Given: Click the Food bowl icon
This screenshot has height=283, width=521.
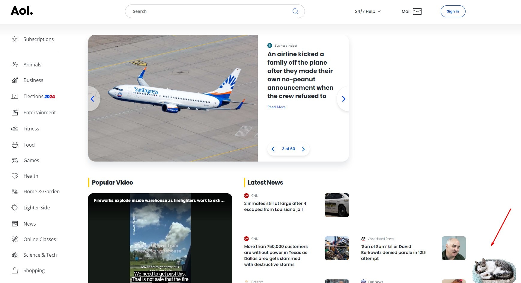Looking at the screenshot, I should coord(14,145).
